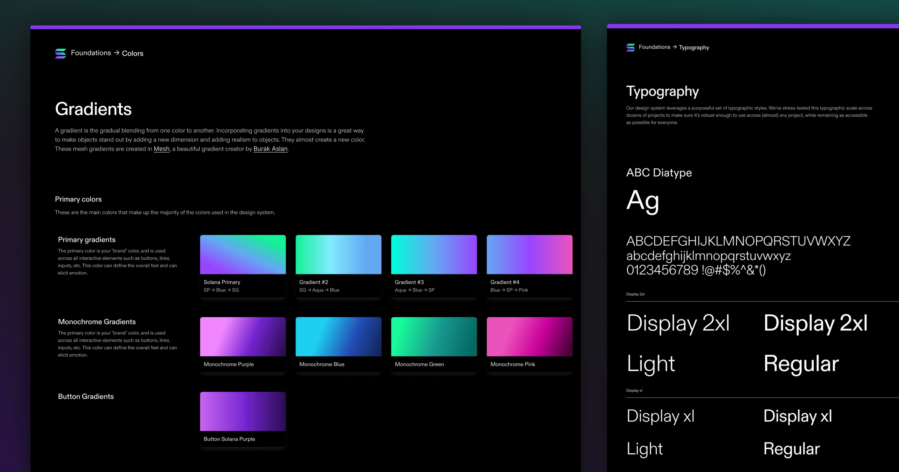Screen dimensions: 899x472
Task: Click the Monochrome Blue gradient card
Action: 338,336
